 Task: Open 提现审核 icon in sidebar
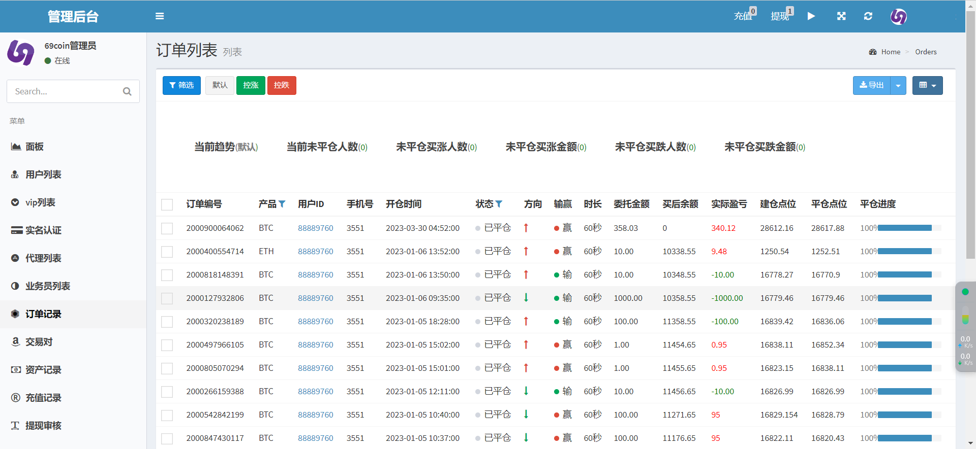click(x=15, y=426)
